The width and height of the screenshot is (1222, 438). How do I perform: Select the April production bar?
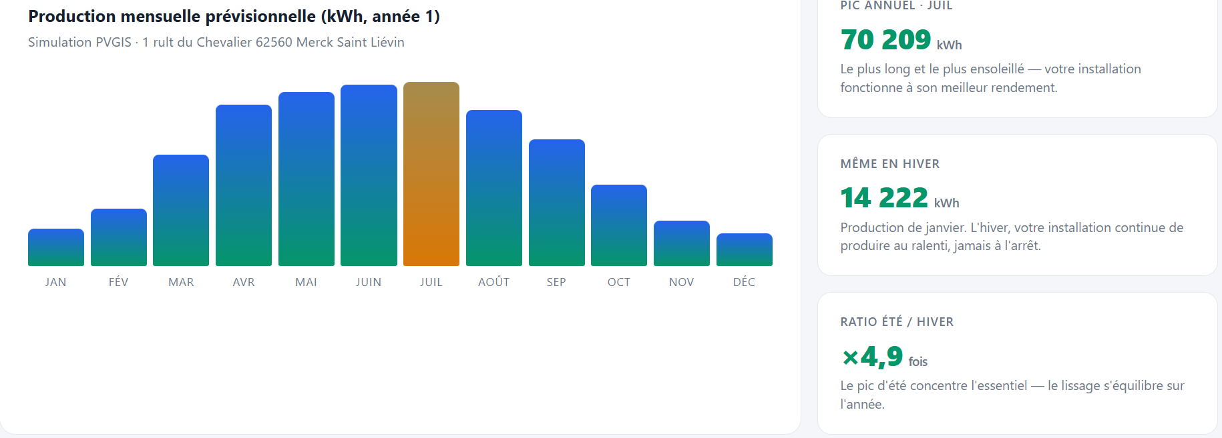click(244, 185)
